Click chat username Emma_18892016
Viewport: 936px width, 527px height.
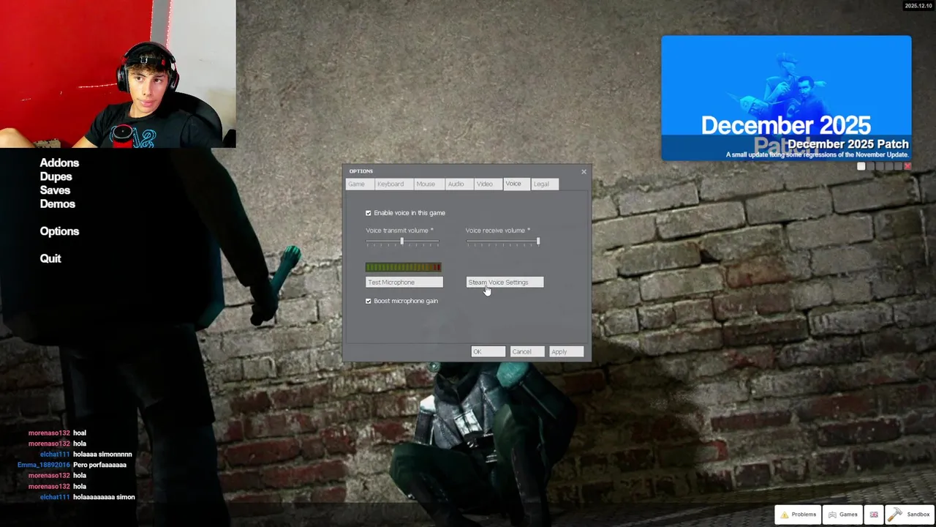(44, 465)
